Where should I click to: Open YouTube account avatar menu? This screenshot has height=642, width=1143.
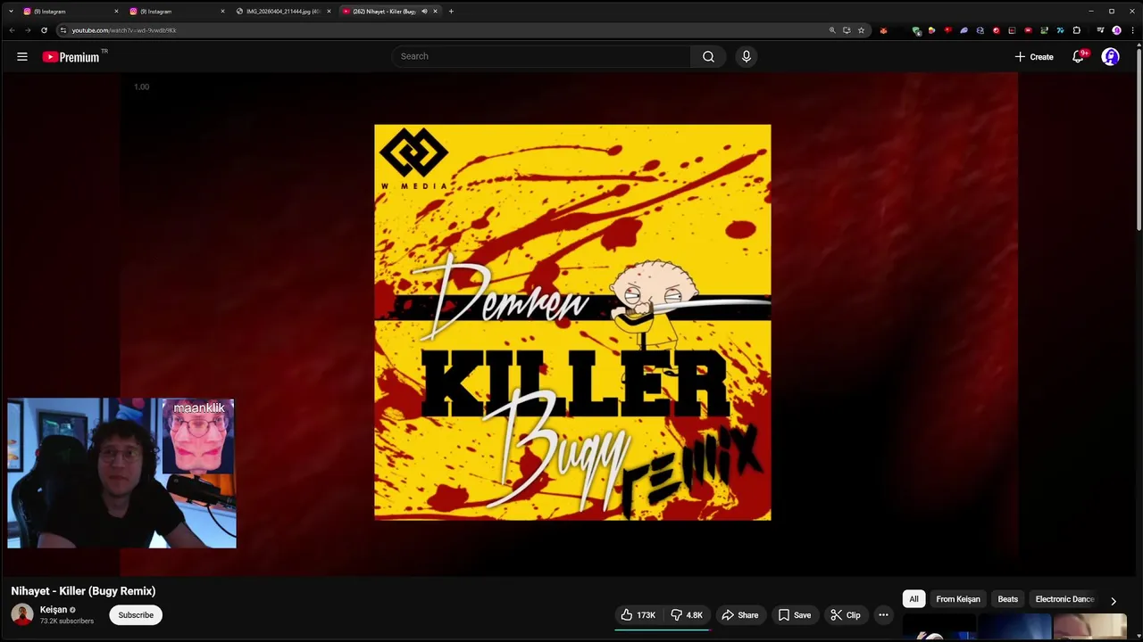click(x=1110, y=56)
